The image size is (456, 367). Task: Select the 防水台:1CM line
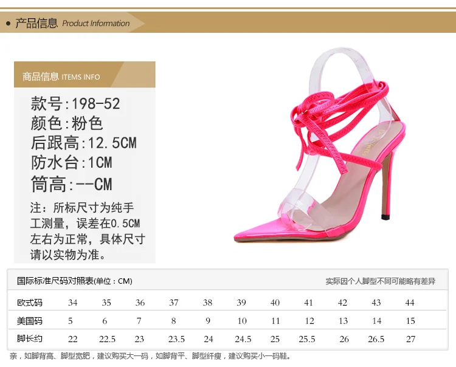(x=72, y=162)
